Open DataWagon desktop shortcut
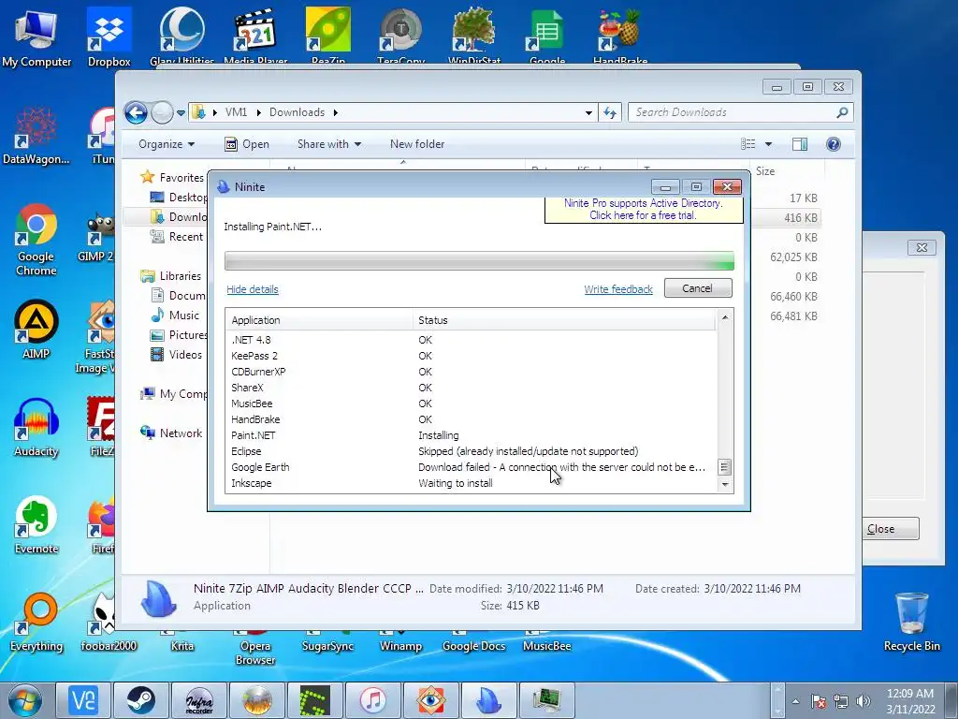958x719 pixels. click(36, 136)
